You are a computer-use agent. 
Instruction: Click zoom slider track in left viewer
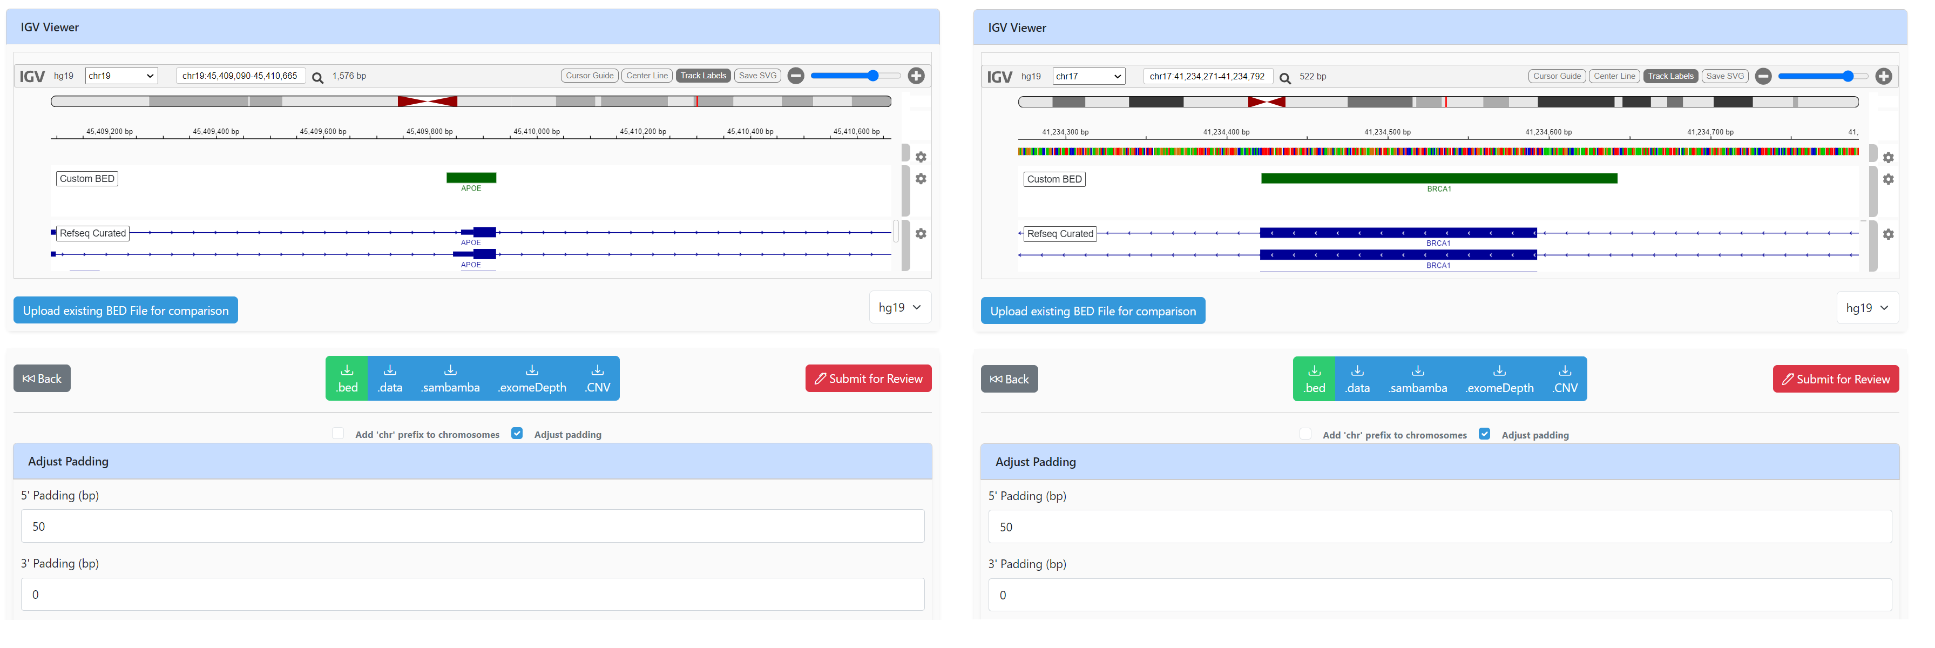click(856, 76)
